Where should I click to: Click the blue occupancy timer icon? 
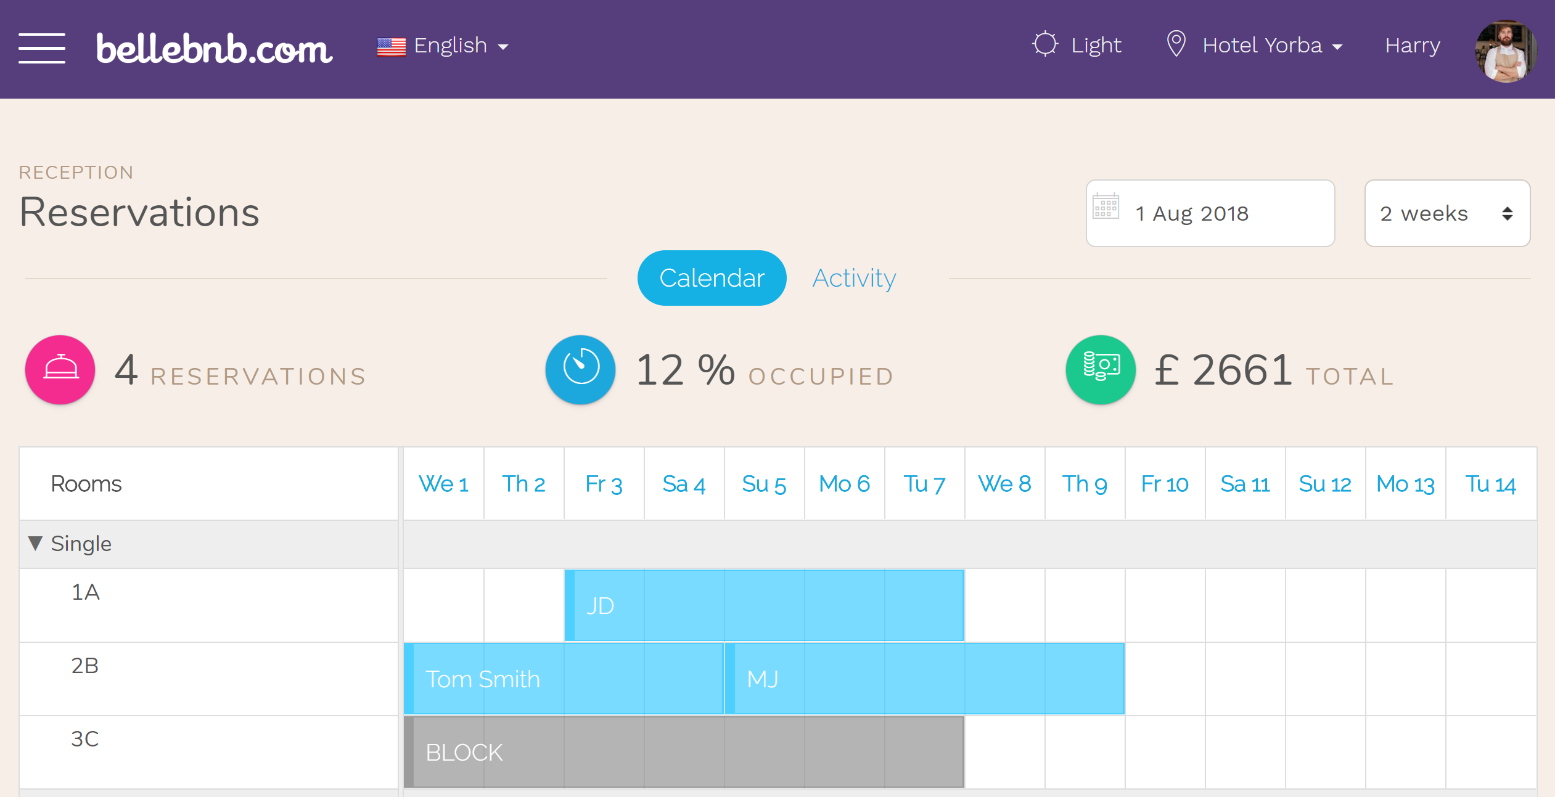coord(580,370)
